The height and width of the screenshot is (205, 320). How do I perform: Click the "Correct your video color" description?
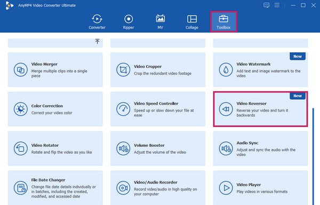click(52, 113)
